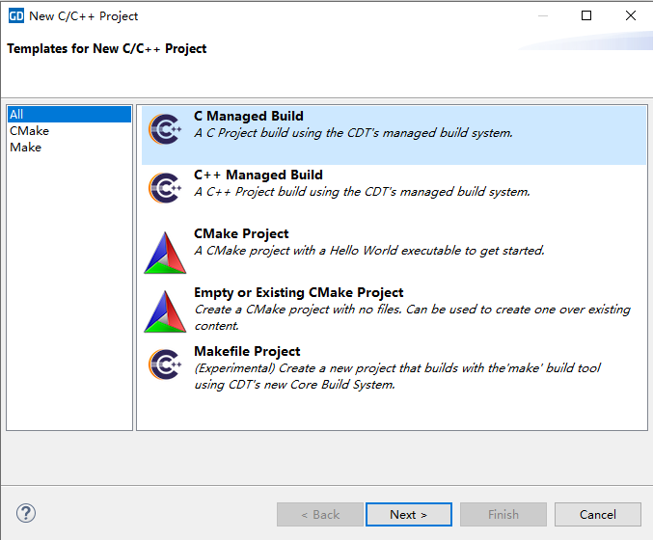The width and height of the screenshot is (653, 540).
Task: Click the GD application icon in title bar
Action: coord(16,16)
